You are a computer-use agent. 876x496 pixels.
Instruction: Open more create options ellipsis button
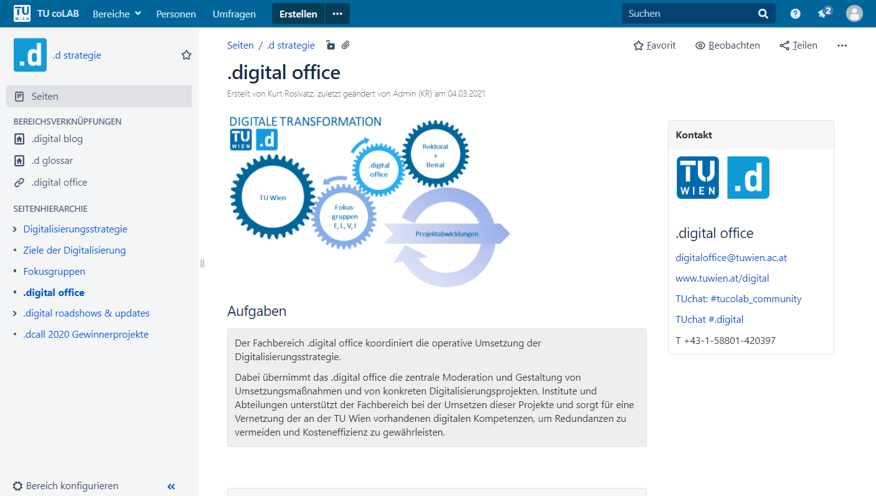337,14
